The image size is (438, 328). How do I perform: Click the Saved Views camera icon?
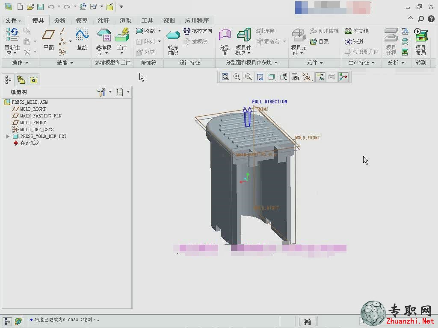(x=295, y=77)
